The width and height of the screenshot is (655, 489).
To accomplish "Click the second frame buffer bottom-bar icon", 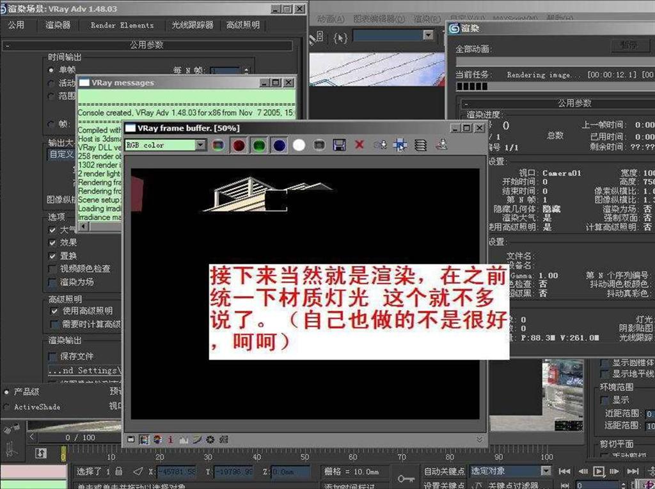I will [x=144, y=439].
